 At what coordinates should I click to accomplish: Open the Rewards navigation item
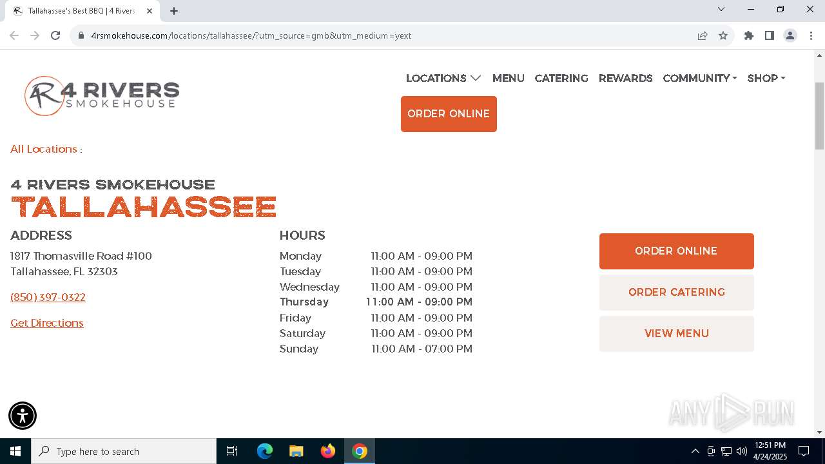[626, 78]
